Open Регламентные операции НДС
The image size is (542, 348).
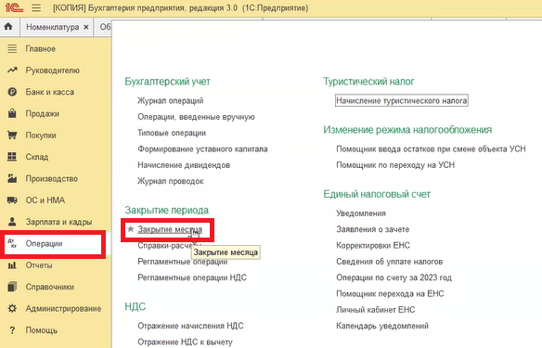[x=192, y=277]
